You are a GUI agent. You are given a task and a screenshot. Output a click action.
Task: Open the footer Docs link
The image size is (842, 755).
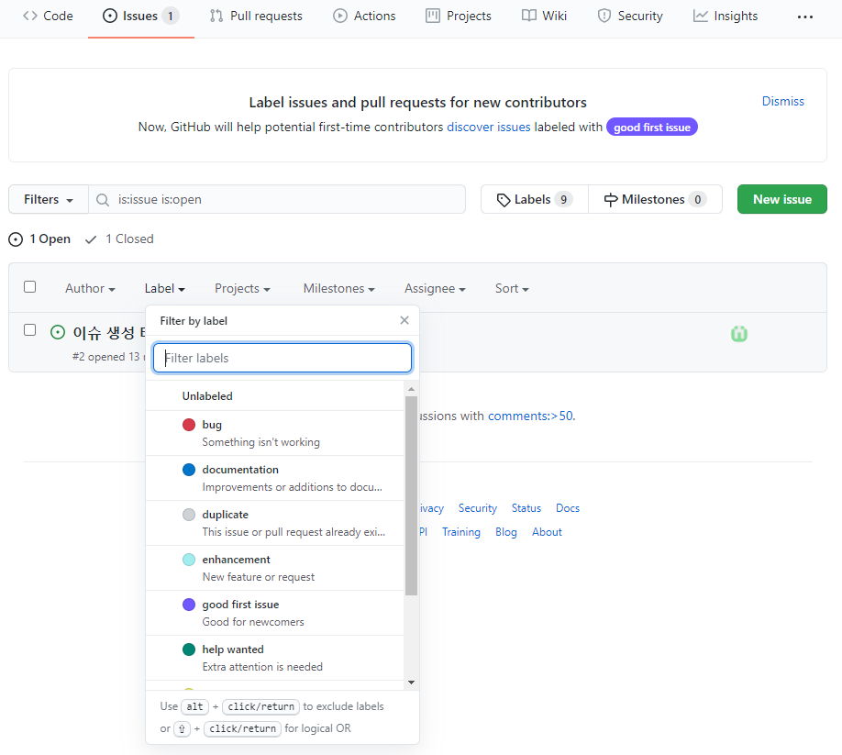[x=568, y=508]
